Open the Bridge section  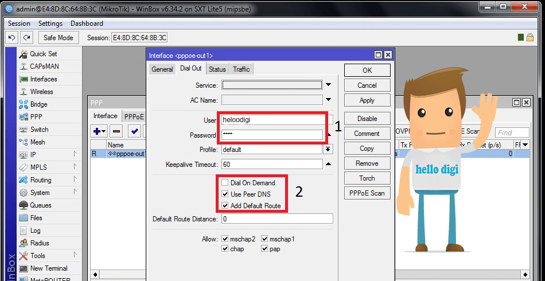[x=38, y=104]
